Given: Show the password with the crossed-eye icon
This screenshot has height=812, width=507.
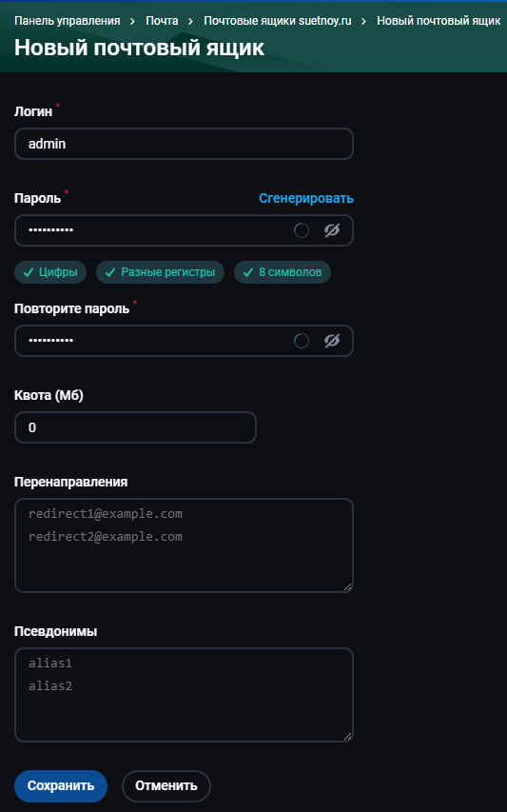Looking at the screenshot, I should 332,230.
